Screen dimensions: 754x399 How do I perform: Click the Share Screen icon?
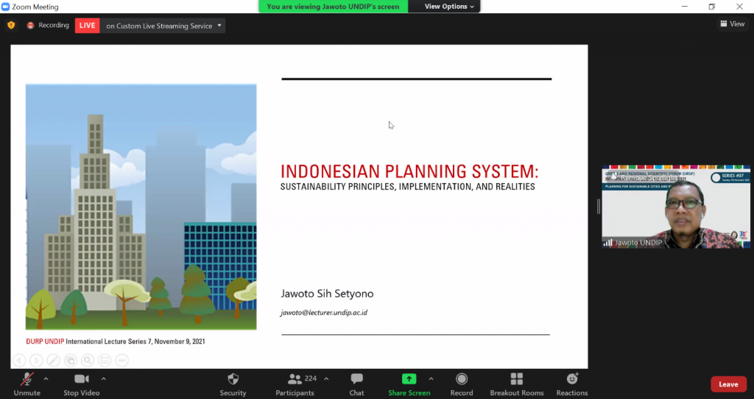[x=409, y=379]
